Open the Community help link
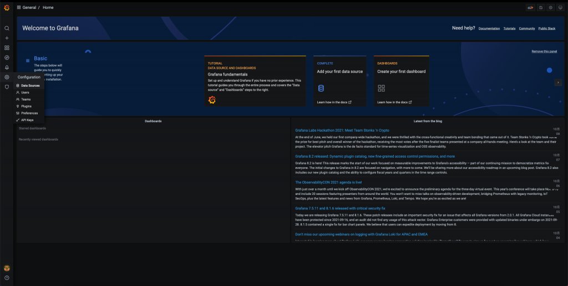The image size is (568, 286). [527, 28]
